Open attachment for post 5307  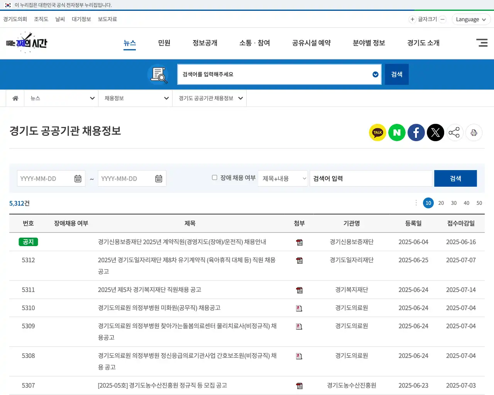pyautogui.click(x=299, y=386)
